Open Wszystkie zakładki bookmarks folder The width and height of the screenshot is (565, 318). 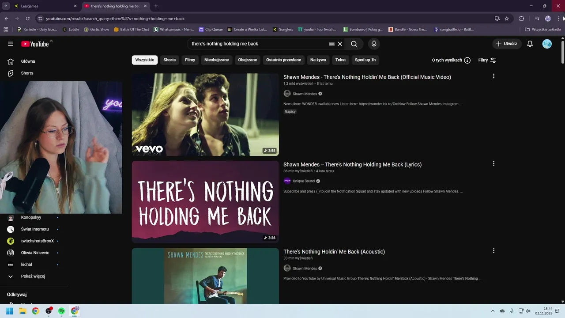click(542, 30)
